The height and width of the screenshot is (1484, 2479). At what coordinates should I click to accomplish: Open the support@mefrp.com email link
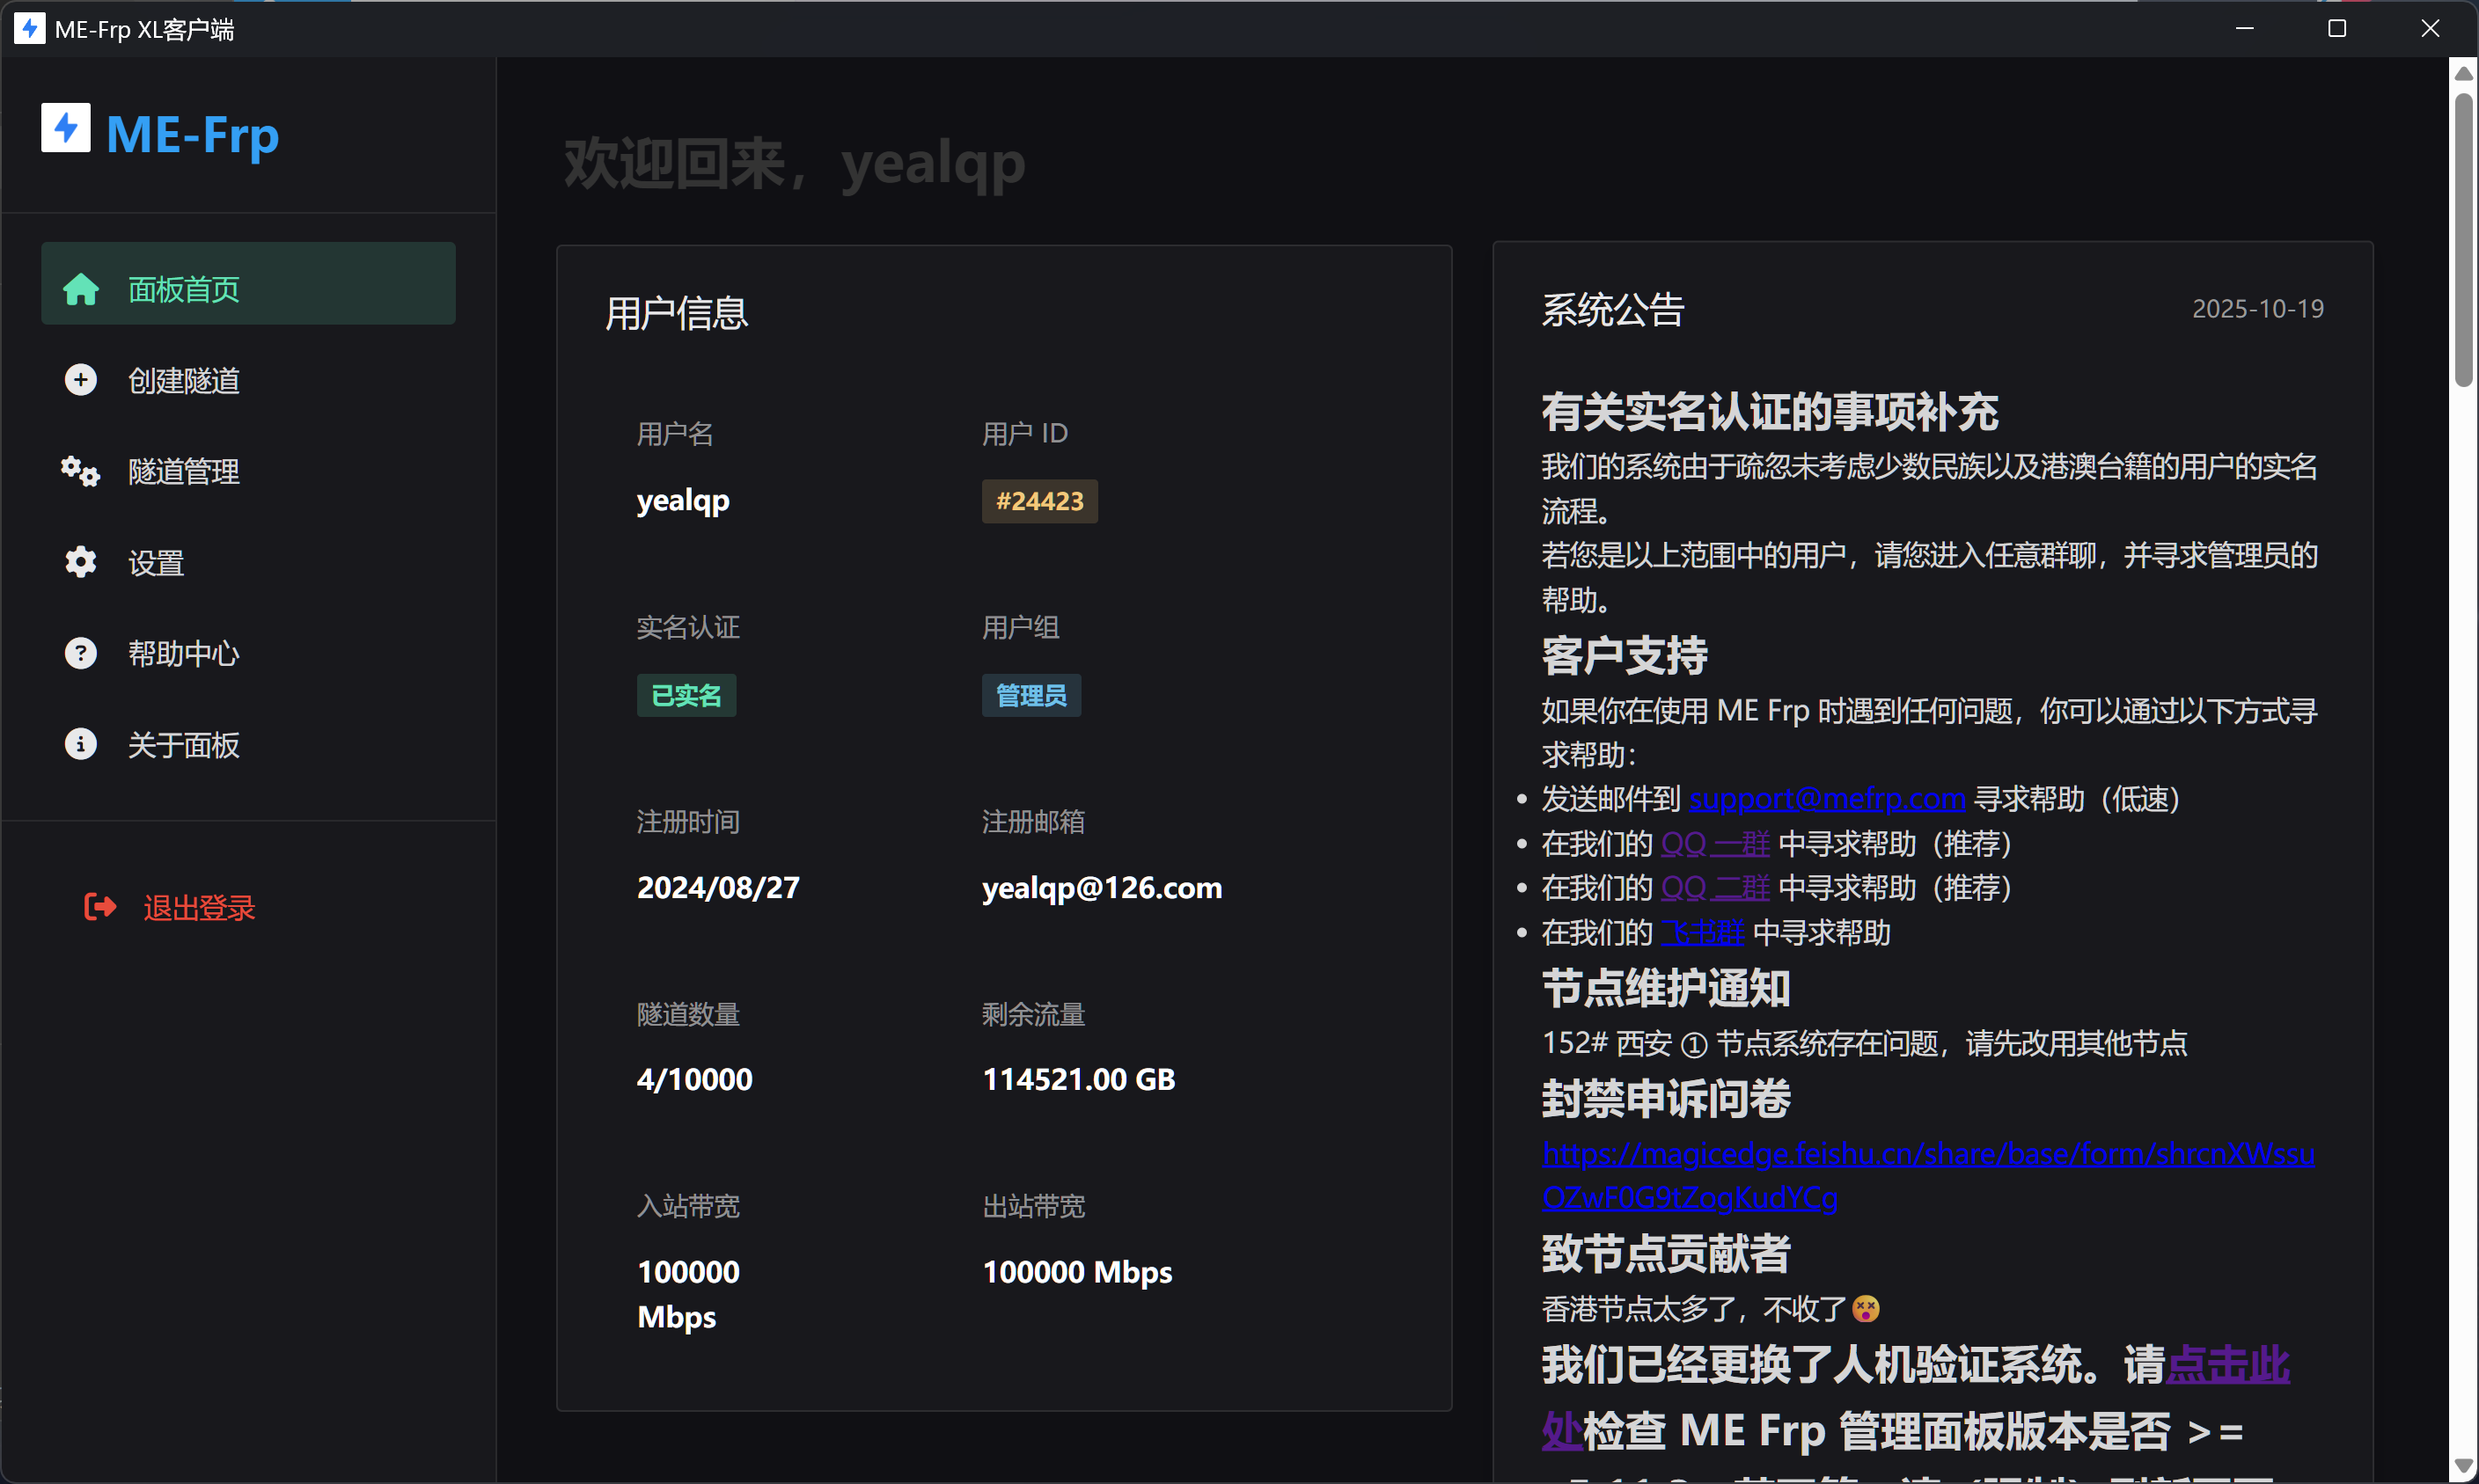pyautogui.click(x=1825, y=798)
